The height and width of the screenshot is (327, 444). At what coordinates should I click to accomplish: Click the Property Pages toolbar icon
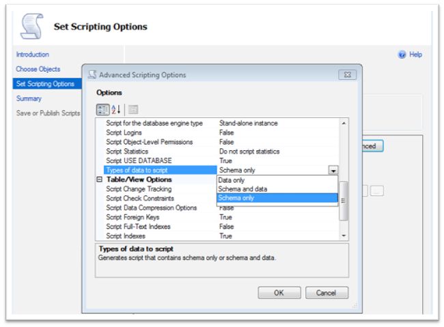point(133,109)
